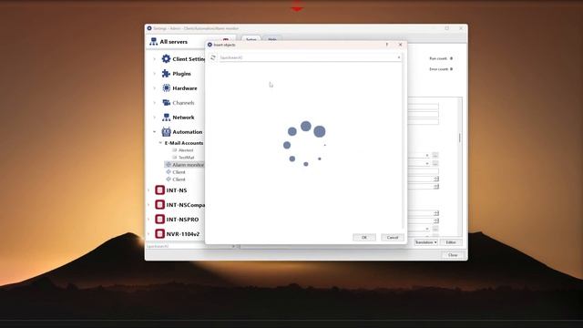Click the NVR-1104v2 server icon

coord(160,234)
